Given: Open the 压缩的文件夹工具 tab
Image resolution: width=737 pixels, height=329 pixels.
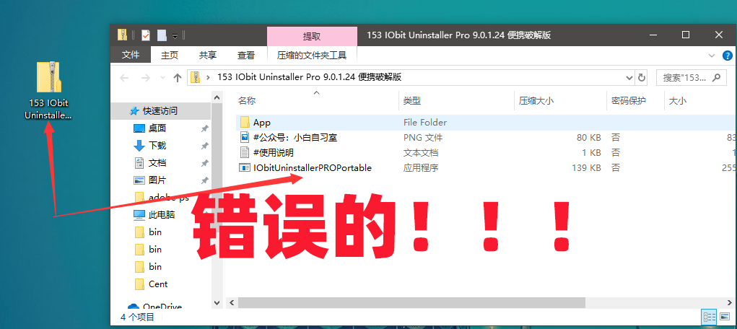Looking at the screenshot, I should point(312,55).
